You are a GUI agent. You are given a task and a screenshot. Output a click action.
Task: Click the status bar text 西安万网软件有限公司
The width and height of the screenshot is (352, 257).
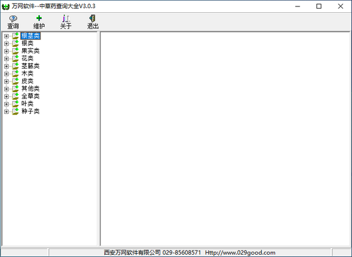coord(132,253)
